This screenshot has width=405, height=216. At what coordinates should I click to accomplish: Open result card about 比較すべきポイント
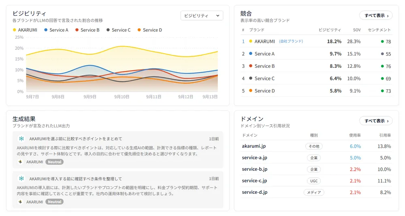[x=118, y=150]
